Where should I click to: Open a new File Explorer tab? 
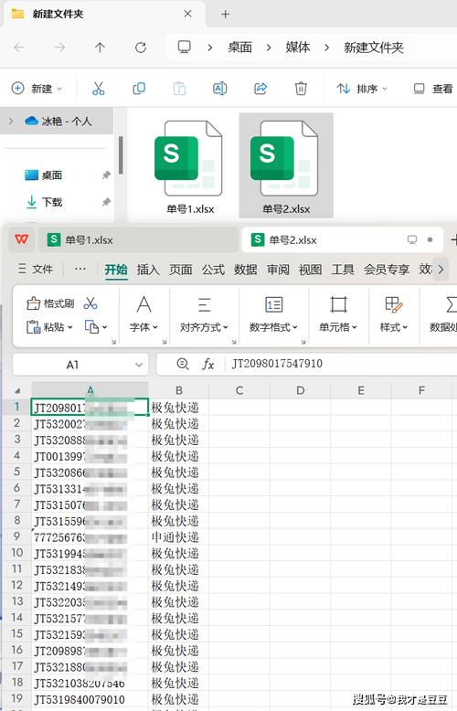pos(226,14)
